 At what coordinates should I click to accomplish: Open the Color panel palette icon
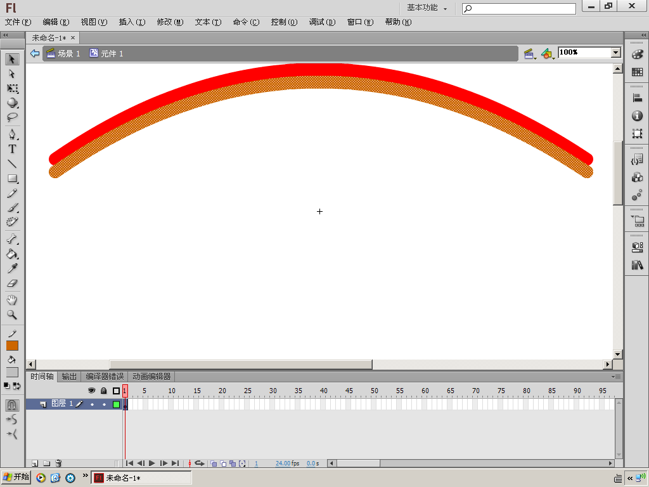click(638, 55)
